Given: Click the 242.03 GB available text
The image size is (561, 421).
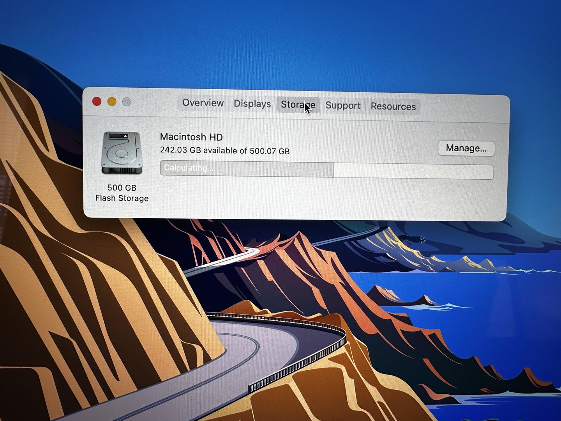Looking at the screenshot, I should (225, 150).
